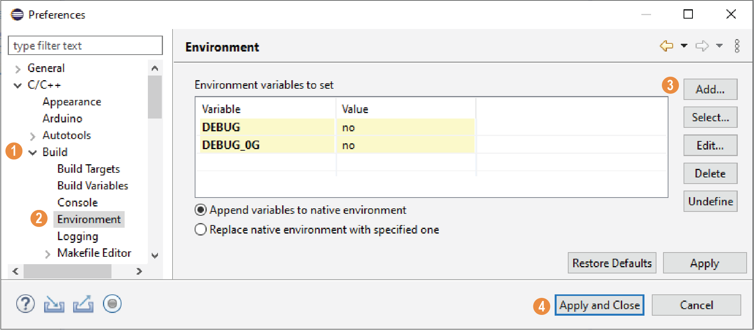The image size is (754, 330).
Task: Click the Export preferences icon
Action: [83, 304]
